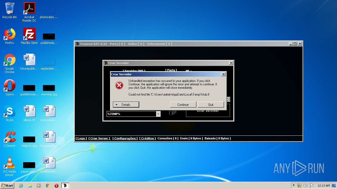Select the publisheda desktop file
This screenshot has width=337, height=189.
(x=49, y=38)
